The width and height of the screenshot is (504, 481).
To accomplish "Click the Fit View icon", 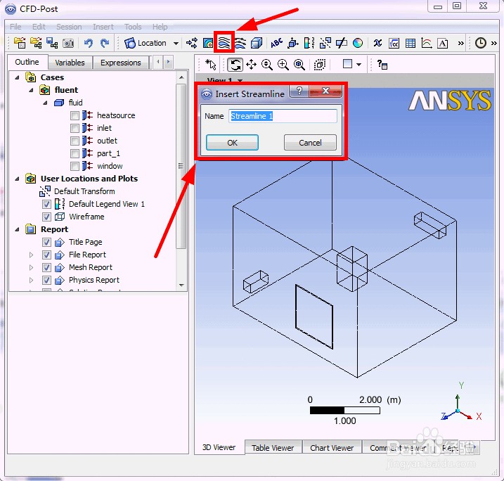I will (299, 65).
